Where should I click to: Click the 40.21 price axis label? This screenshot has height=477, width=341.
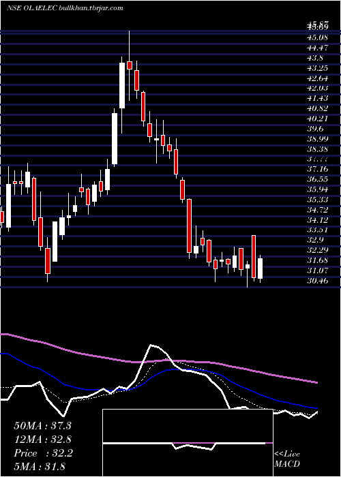click(318, 119)
